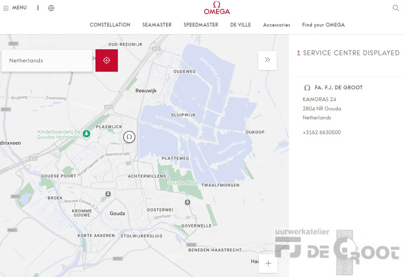Focus the Netherlands location search field
The image size is (404, 277).
pos(47,60)
